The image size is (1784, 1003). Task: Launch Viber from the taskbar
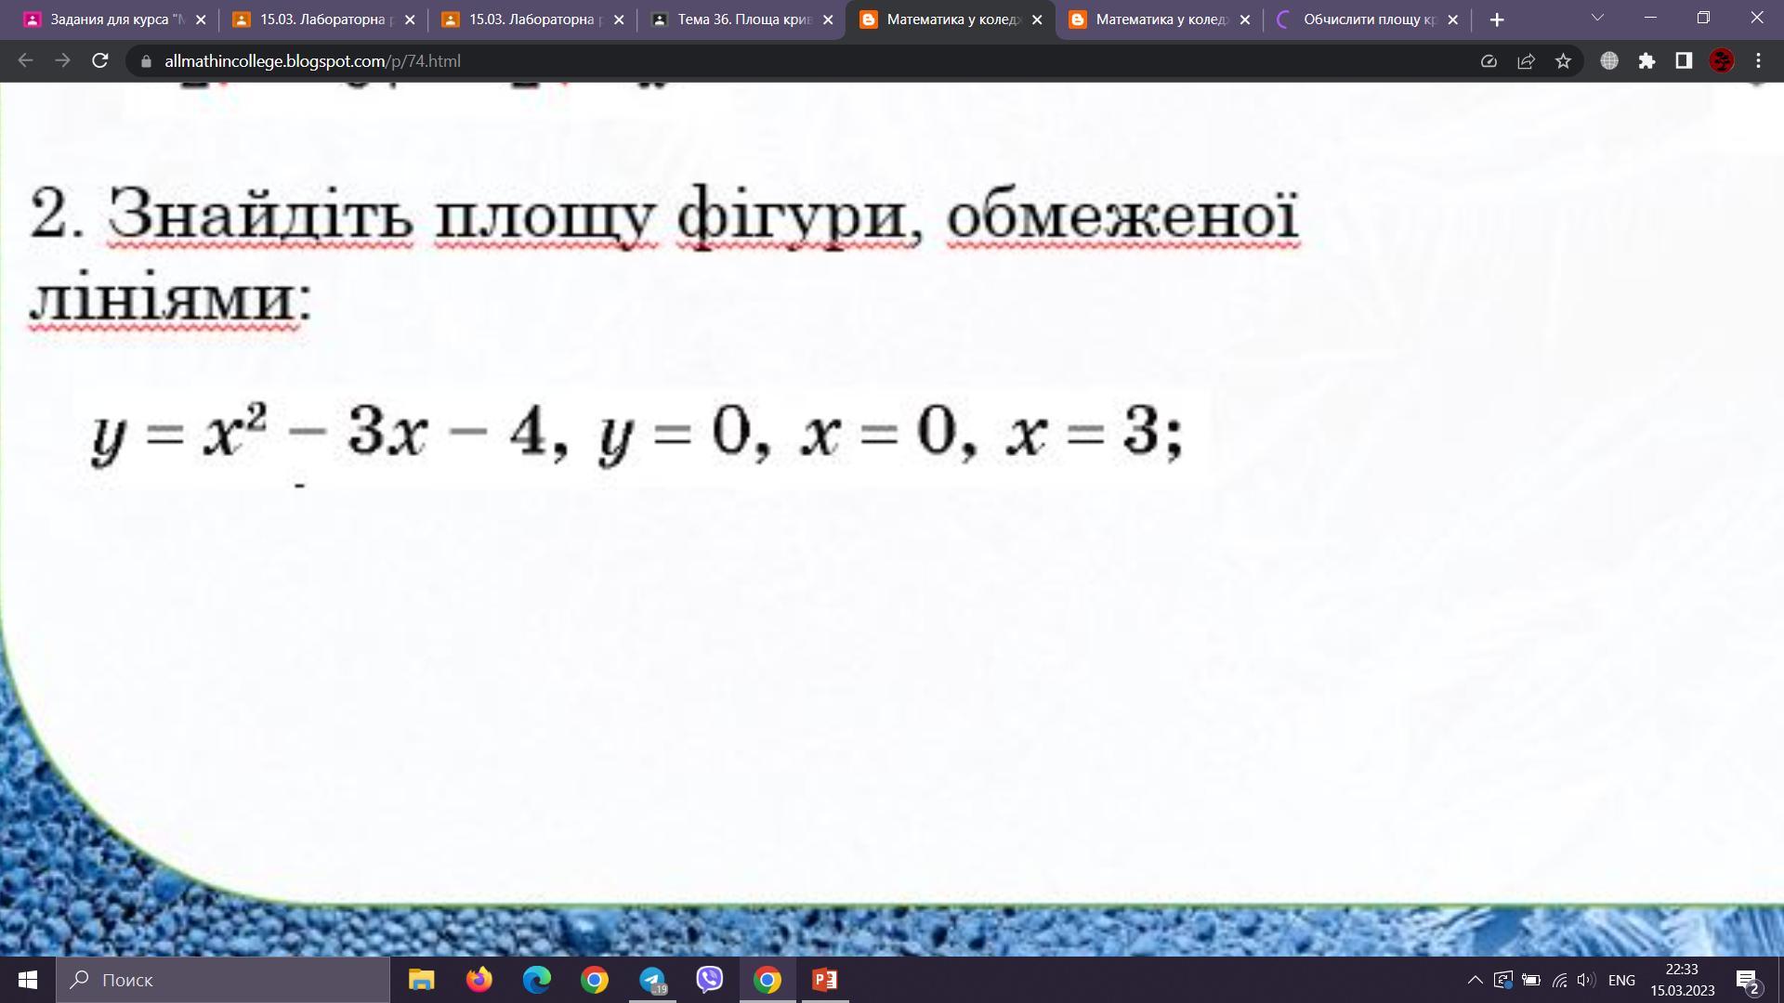click(710, 980)
